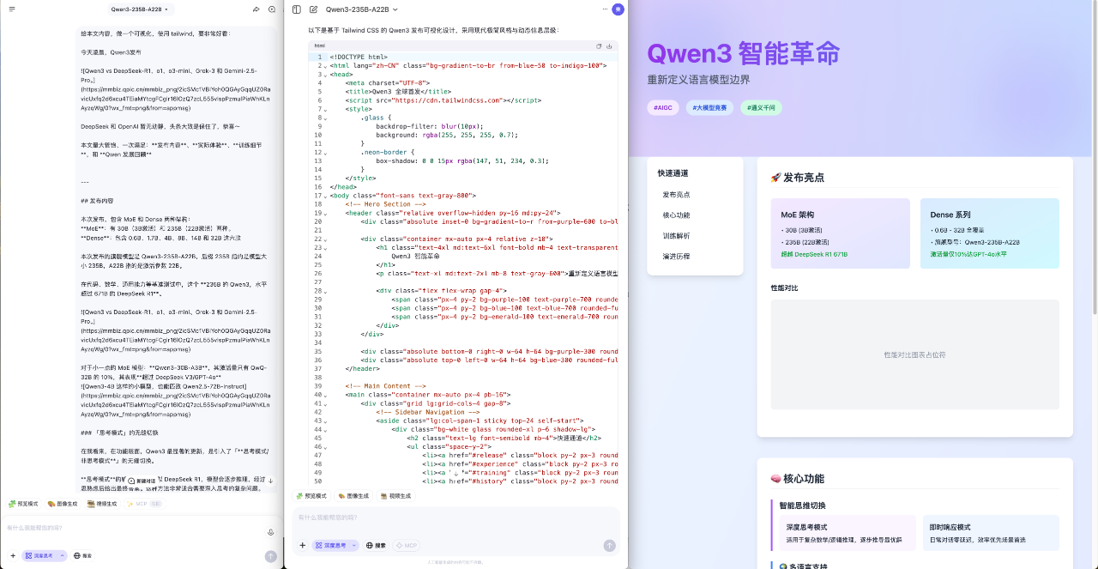Click the share icon in the left chat window
Image resolution: width=1098 pixels, height=569 pixels.
tap(256, 9)
